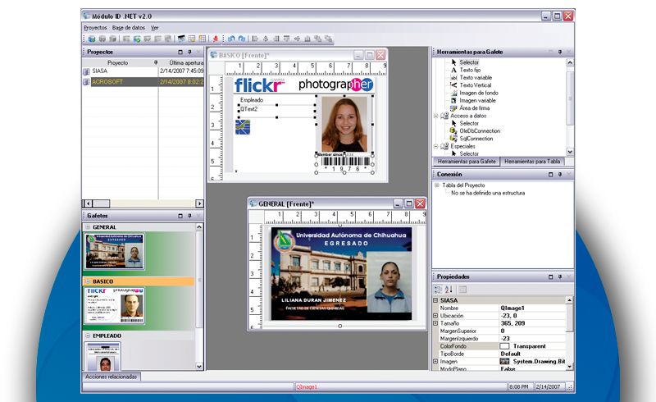
Task: Switch to Herramientas para Gafete tab
Action: click(x=467, y=162)
